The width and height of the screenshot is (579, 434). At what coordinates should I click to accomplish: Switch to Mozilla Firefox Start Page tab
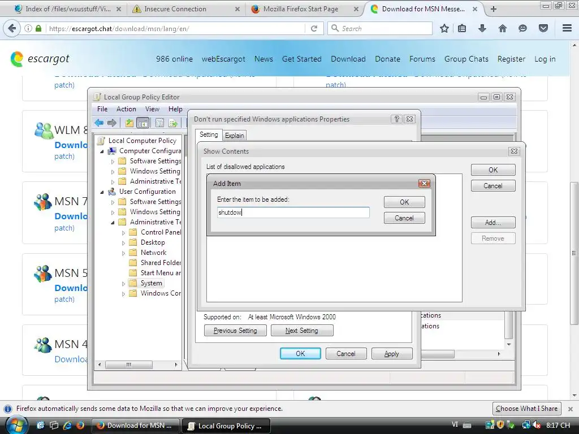[301, 9]
